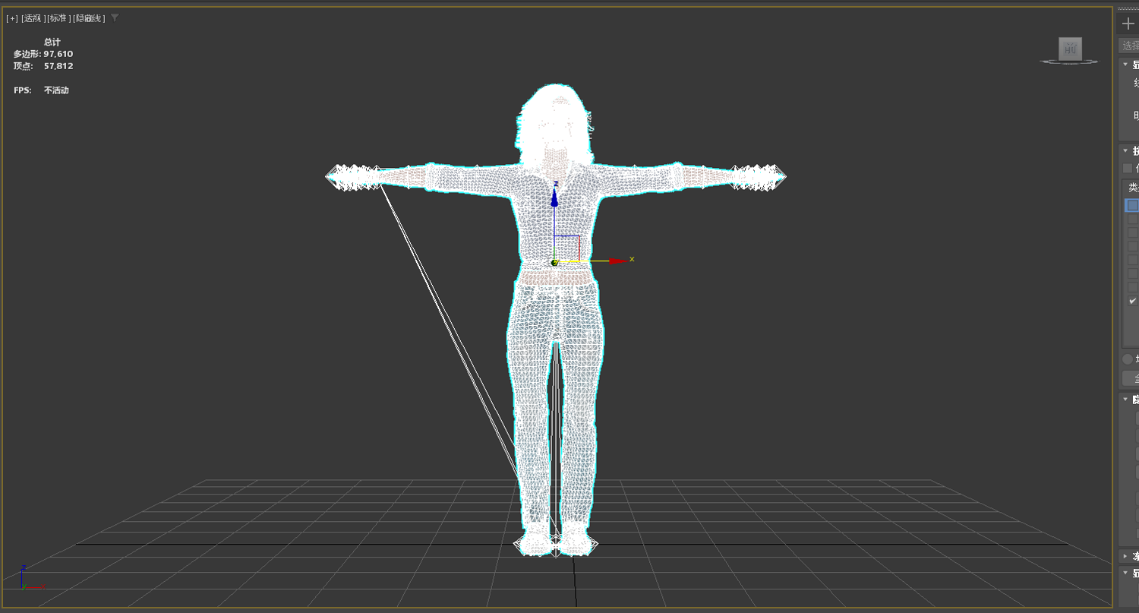Select the radio button below the category list

click(x=1128, y=359)
